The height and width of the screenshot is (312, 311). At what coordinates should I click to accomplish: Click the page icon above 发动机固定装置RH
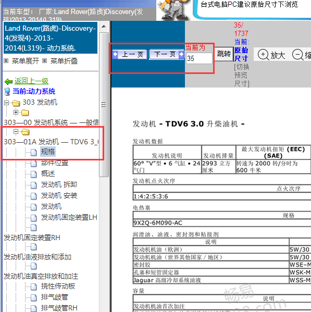point(34,228)
